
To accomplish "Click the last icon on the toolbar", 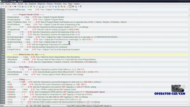I will pos(80,7).
